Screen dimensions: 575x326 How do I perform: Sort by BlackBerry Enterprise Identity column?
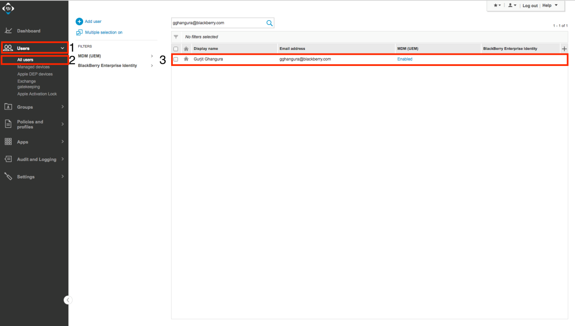(510, 48)
